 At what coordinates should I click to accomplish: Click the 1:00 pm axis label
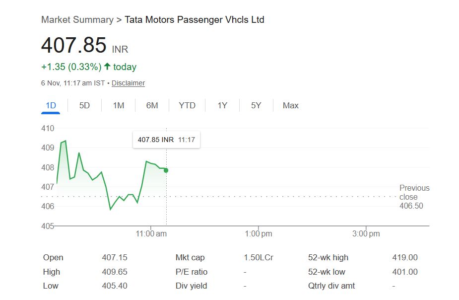tap(259, 233)
